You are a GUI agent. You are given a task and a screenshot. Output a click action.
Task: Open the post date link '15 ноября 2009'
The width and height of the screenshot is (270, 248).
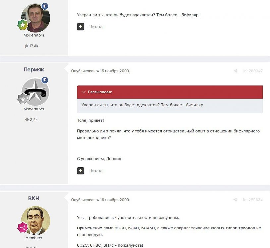tap(114, 71)
